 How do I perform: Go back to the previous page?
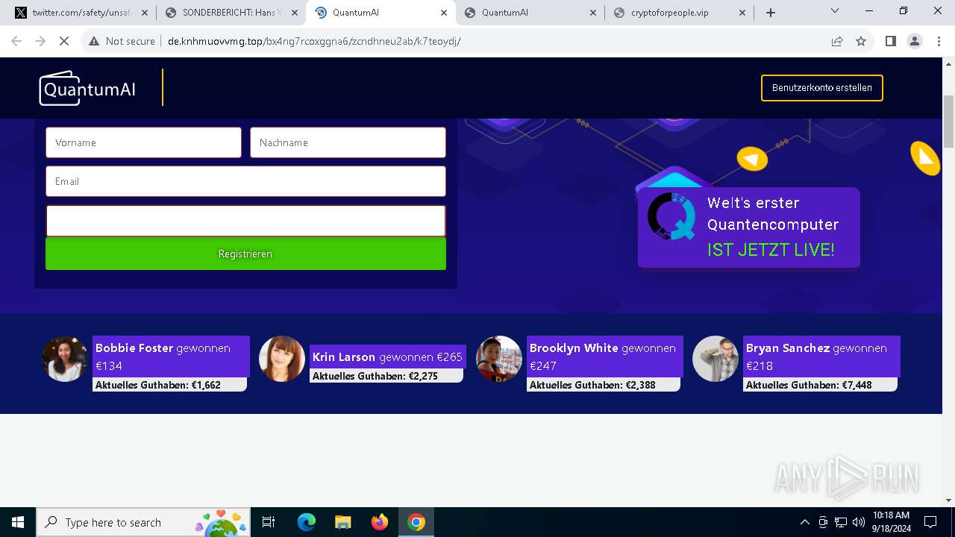pos(16,41)
